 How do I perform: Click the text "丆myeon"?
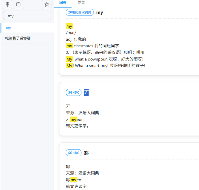pos(75,119)
